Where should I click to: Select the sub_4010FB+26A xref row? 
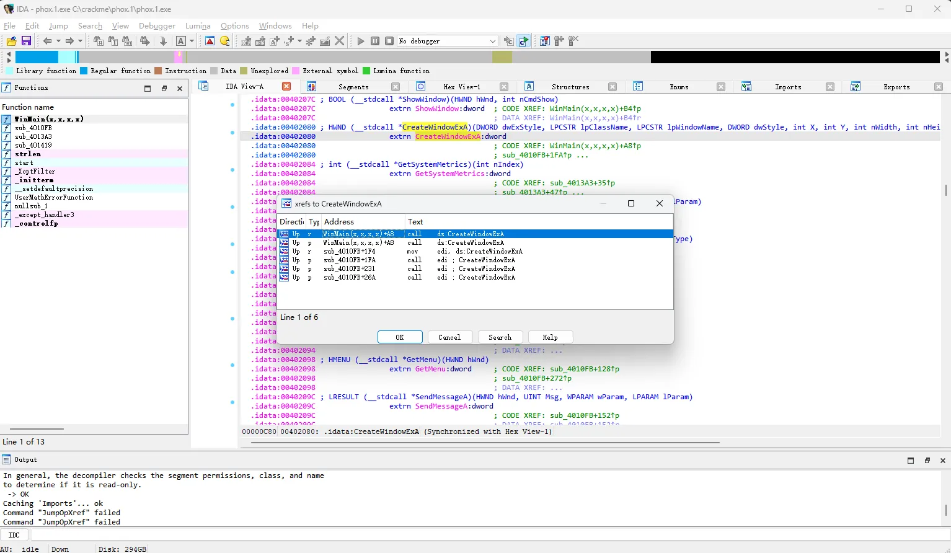tap(475, 277)
